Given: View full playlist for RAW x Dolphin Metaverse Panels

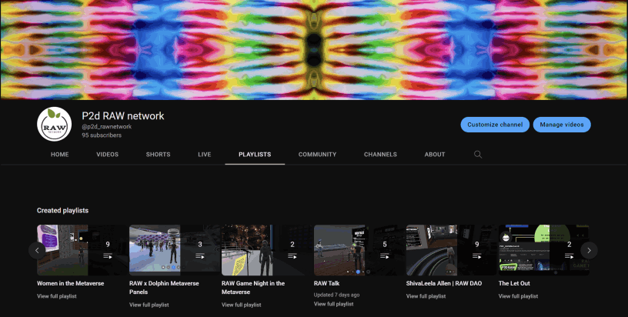Looking at the screenshot, I should [149, 305].
